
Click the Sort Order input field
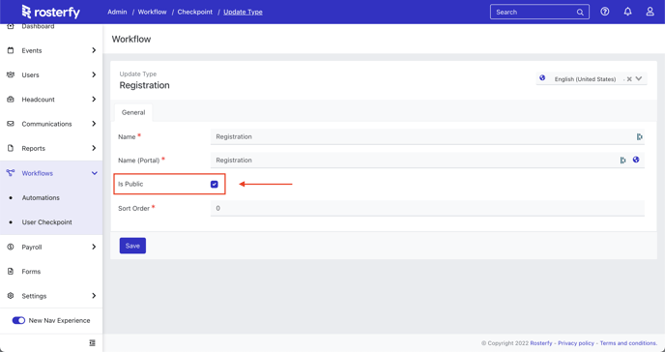click(427, 208)
